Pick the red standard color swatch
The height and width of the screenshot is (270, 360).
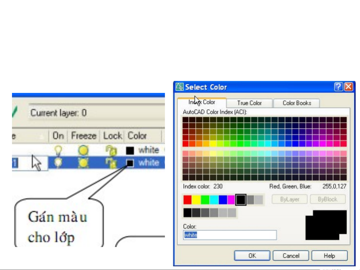click(187, 200)
